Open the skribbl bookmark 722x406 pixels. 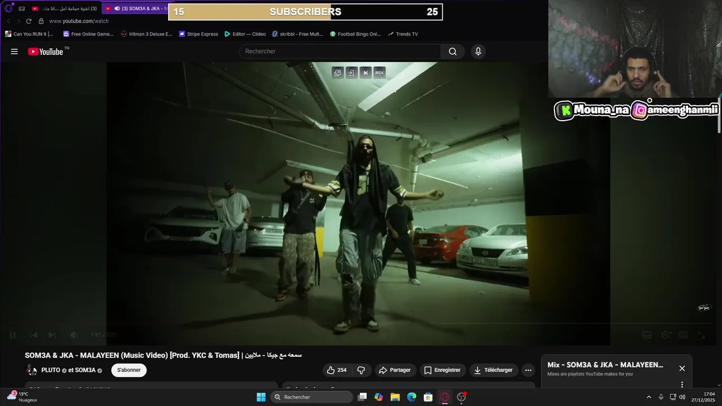point(298,34)
